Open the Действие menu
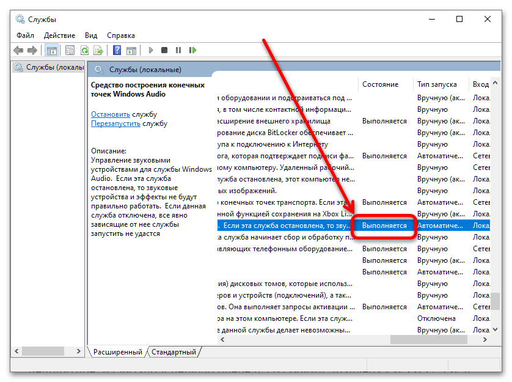512x382 pixels. 59,35
